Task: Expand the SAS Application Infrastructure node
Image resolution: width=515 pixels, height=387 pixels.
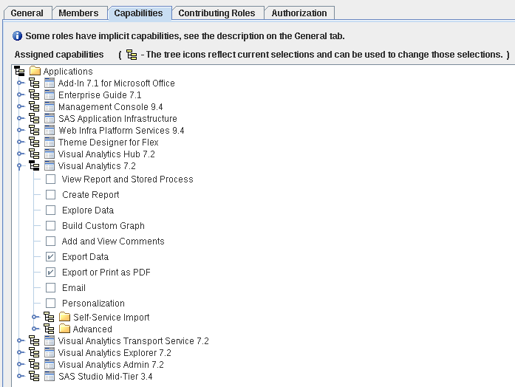Action: click(20, 118)
